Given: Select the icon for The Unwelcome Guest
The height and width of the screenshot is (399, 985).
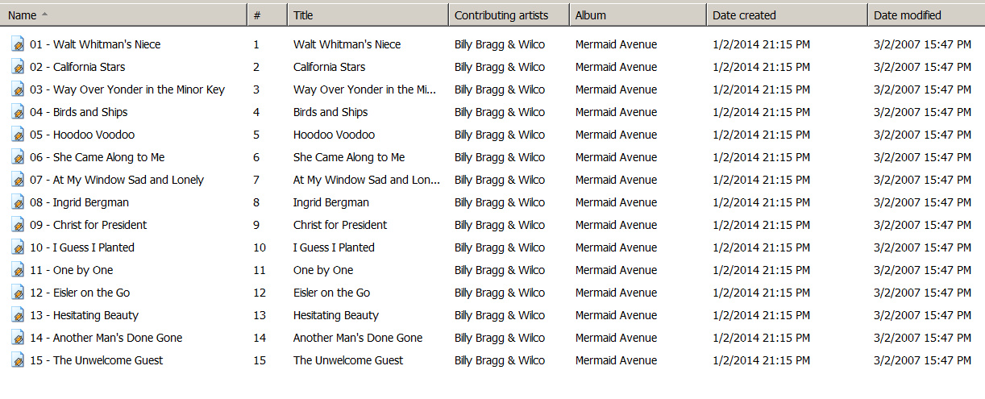Looking at the screenshot, I should click(x=18, y=360).
